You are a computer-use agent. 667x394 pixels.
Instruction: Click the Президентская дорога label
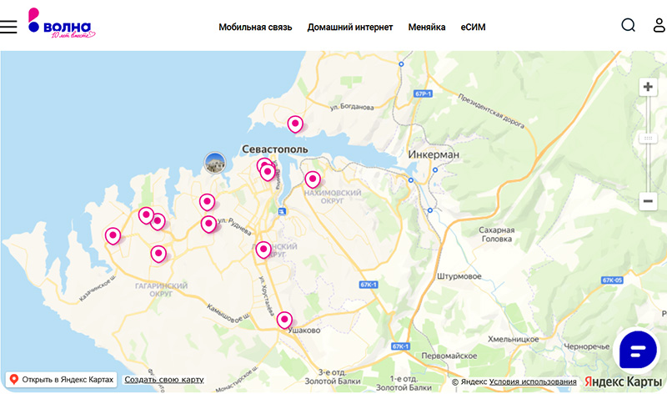tap(491, 111)
